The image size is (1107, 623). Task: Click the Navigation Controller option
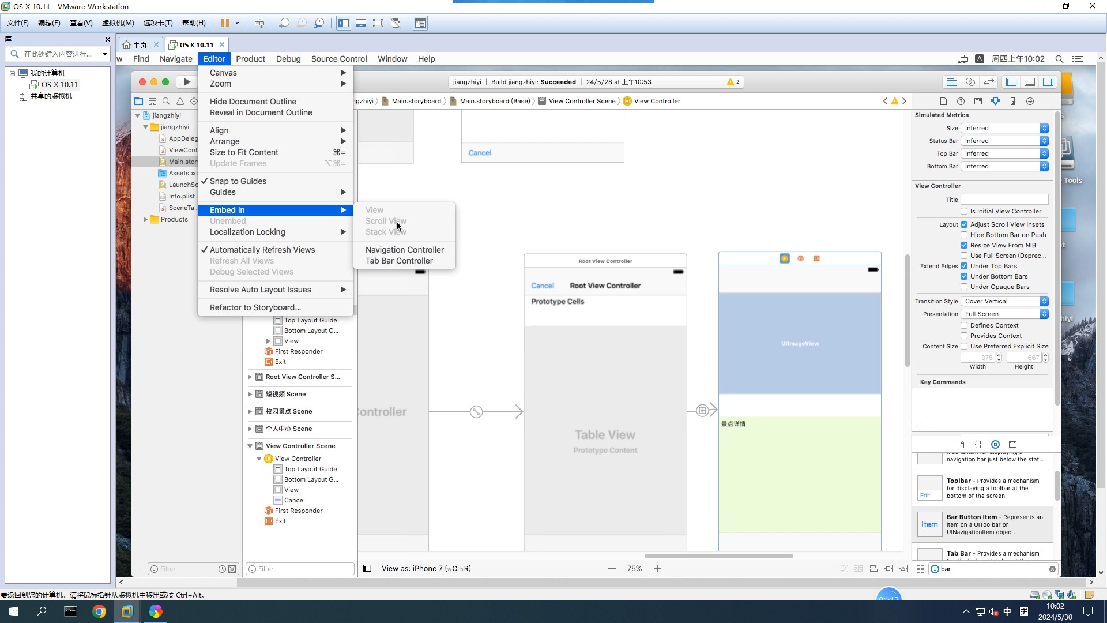point(405,250)
